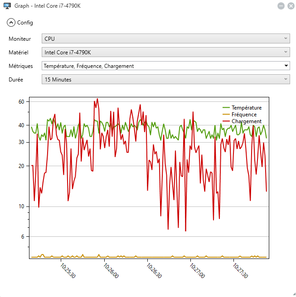Click the Moniteur label
Screen dimensions: 296x297
coord(20,39)
